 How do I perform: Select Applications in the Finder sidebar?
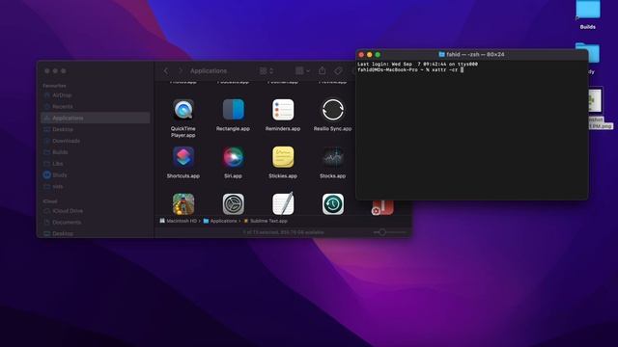coord(95,118)
